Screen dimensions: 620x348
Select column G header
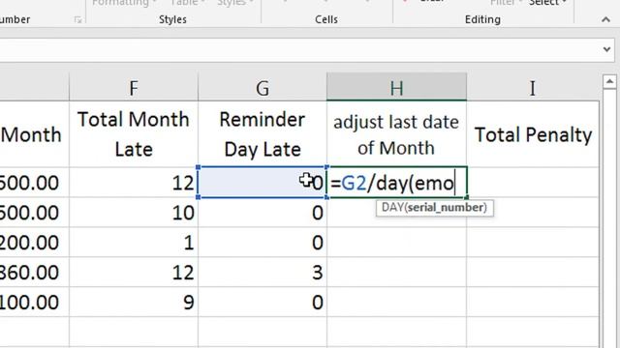pyautogui.click(x=263, y=88)
